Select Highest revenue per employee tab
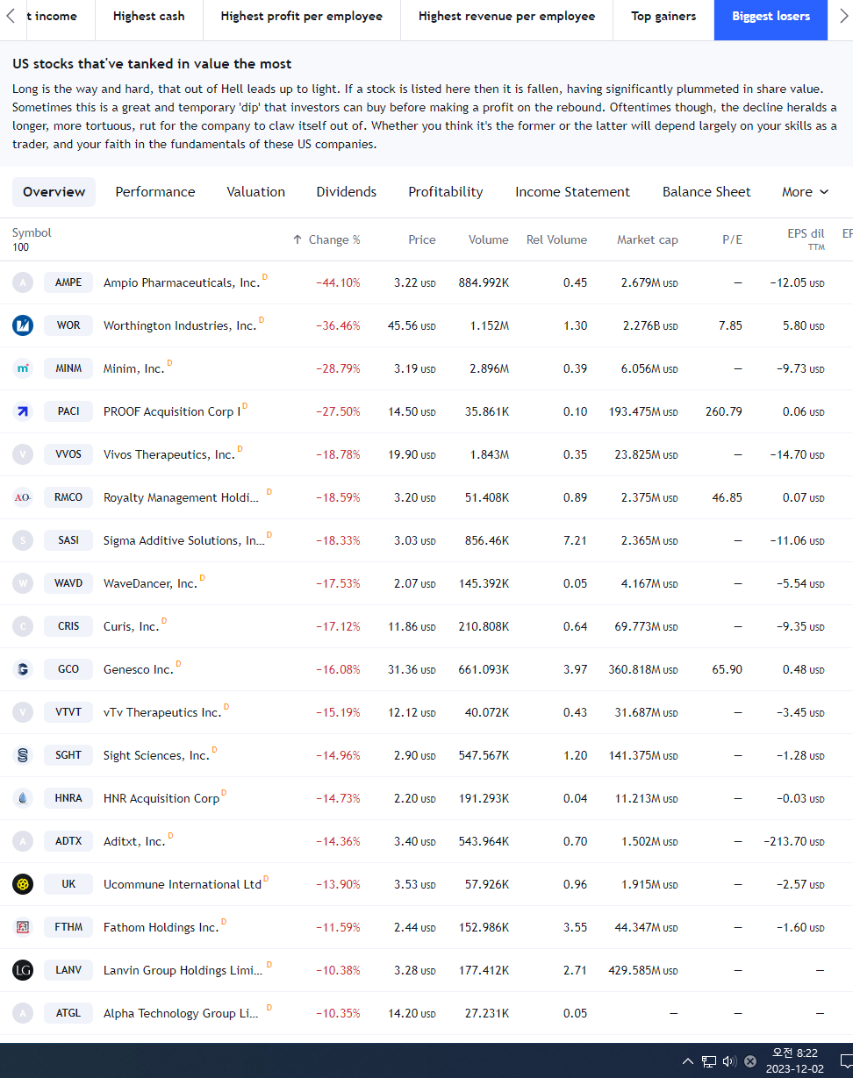Image resolution: width=853 pixels, height=1078 pixels. click(x=506, y=17)
